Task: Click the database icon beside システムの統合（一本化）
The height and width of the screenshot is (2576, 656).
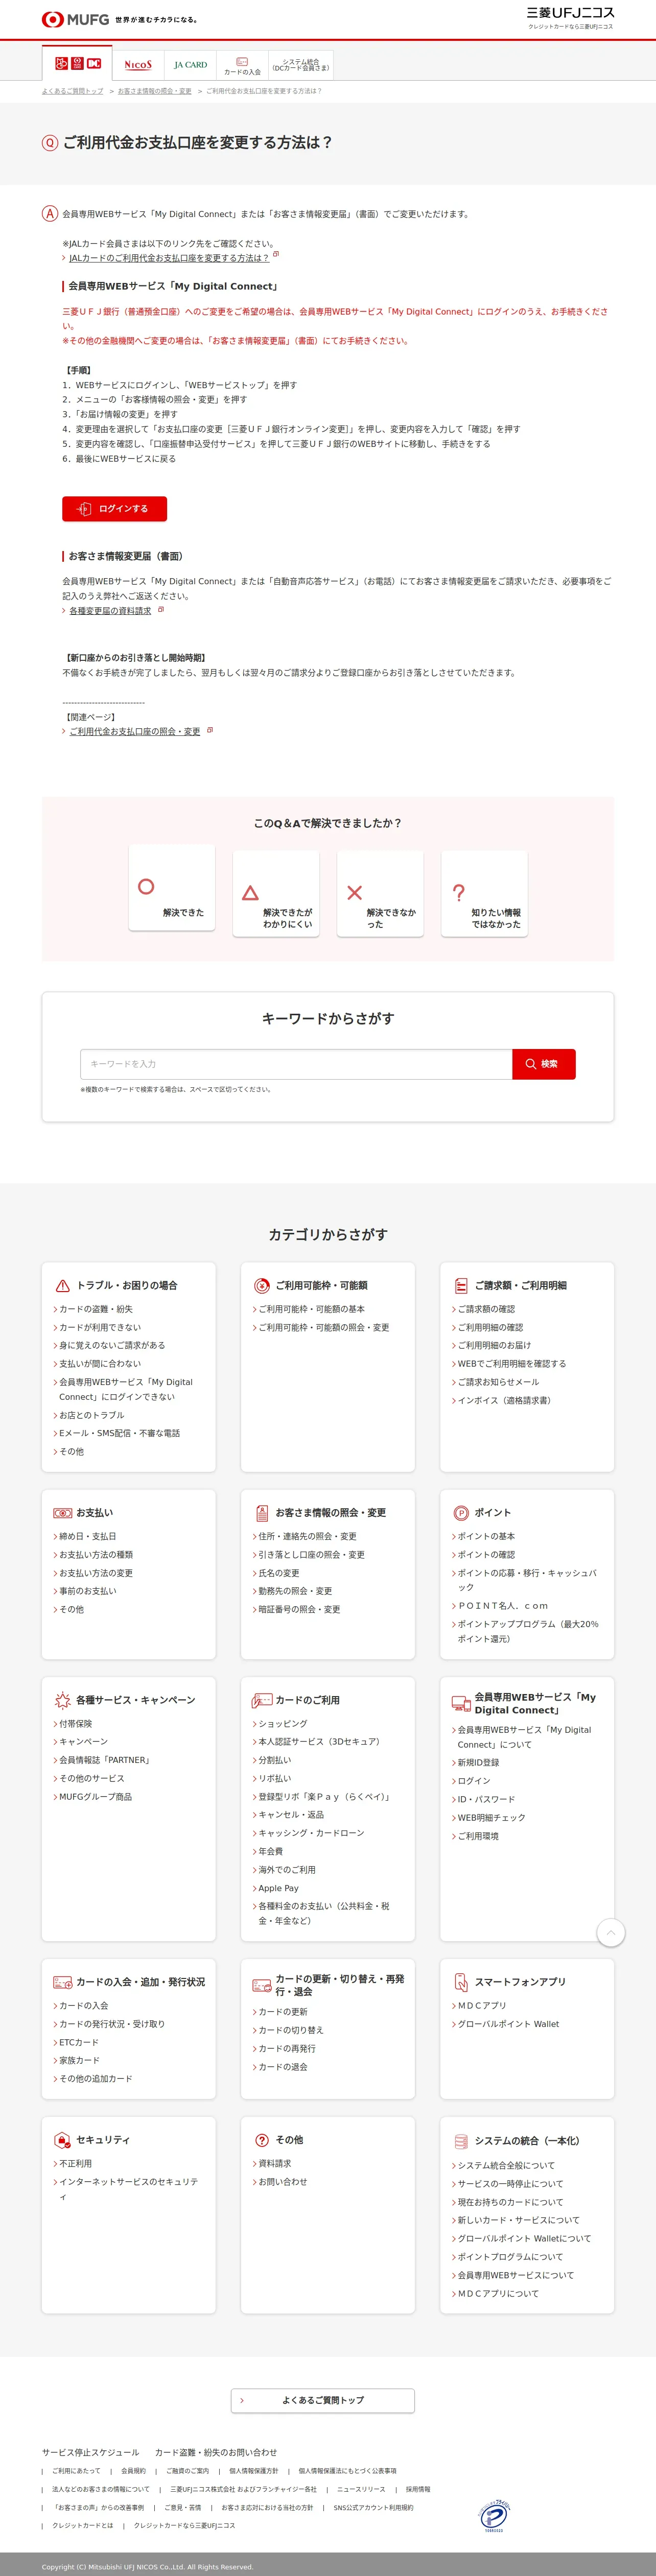Action: 461,2141
